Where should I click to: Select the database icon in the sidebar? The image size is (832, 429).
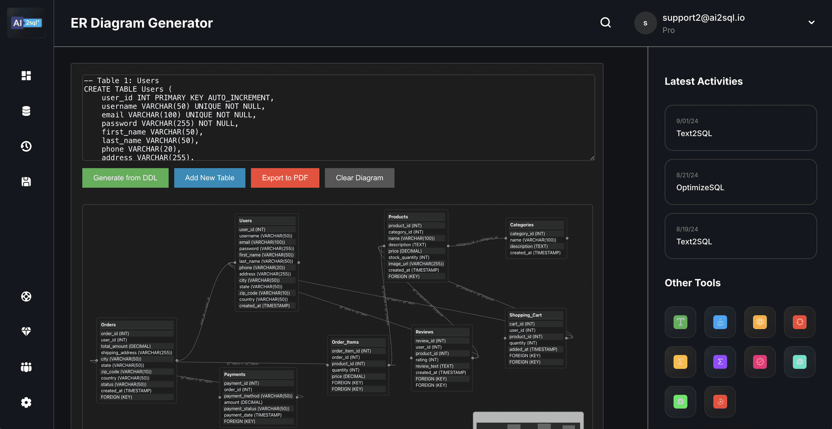26,111
